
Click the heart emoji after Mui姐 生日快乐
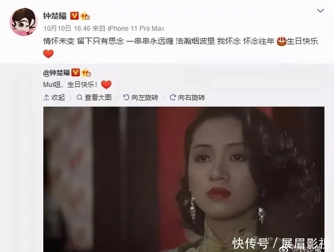point(106,84)
